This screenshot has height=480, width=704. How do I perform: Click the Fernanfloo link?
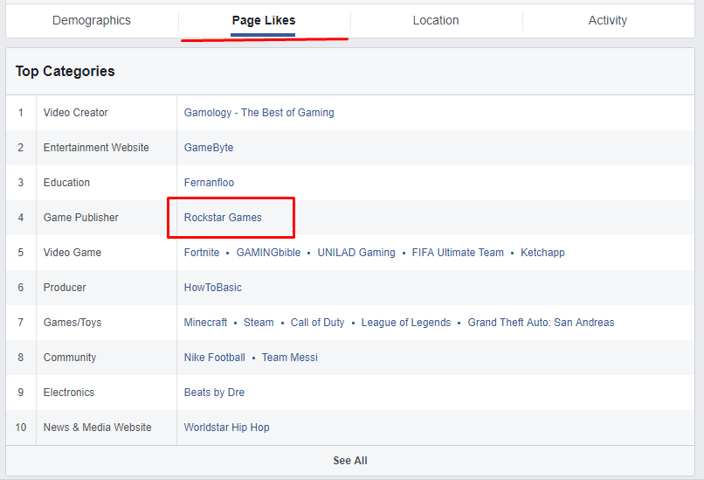click(209, 183)
